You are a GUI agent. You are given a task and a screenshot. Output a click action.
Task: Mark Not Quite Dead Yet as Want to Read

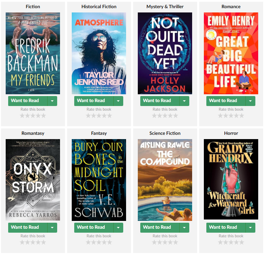tap(160, 101)
